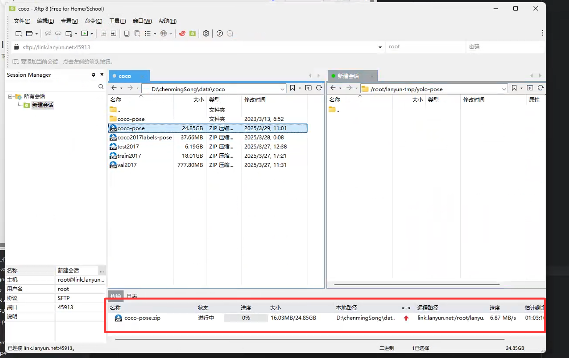569x358 pixels.
Task: Open the 命令(C) menu
Action: coord(94,21)
